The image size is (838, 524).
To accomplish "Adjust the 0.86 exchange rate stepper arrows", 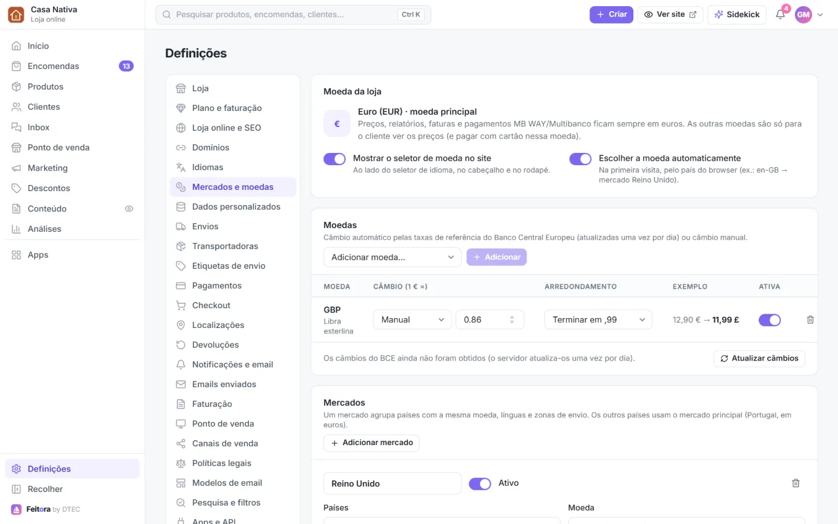I will point(512,320).
